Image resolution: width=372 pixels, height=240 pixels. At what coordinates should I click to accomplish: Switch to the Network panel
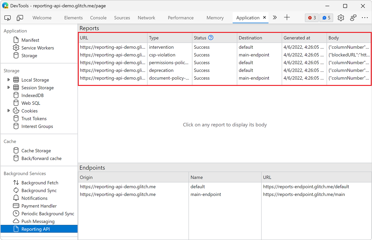tap(146, 18)
